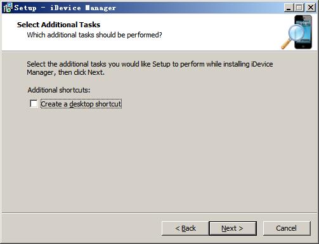Open the Setup system menu icon

click(x=8, y=8)
